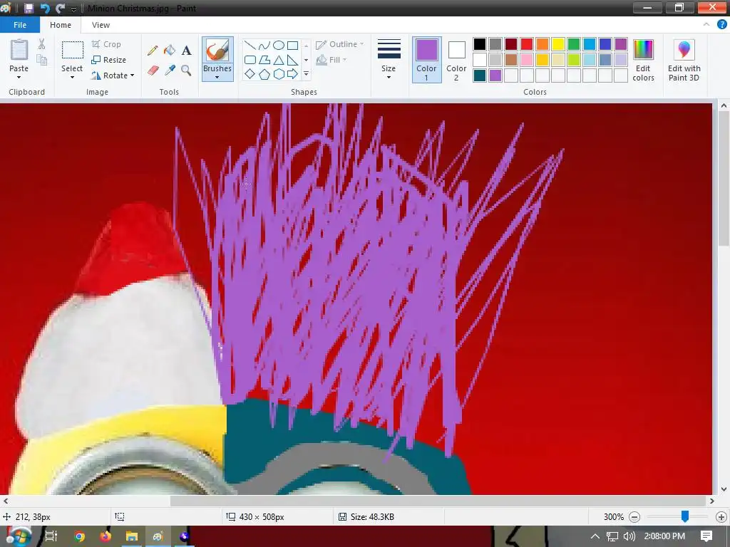730x547 pixels.
Task: Open Customize Quick Access Toolbar dropdown
Action: (73, 9)
